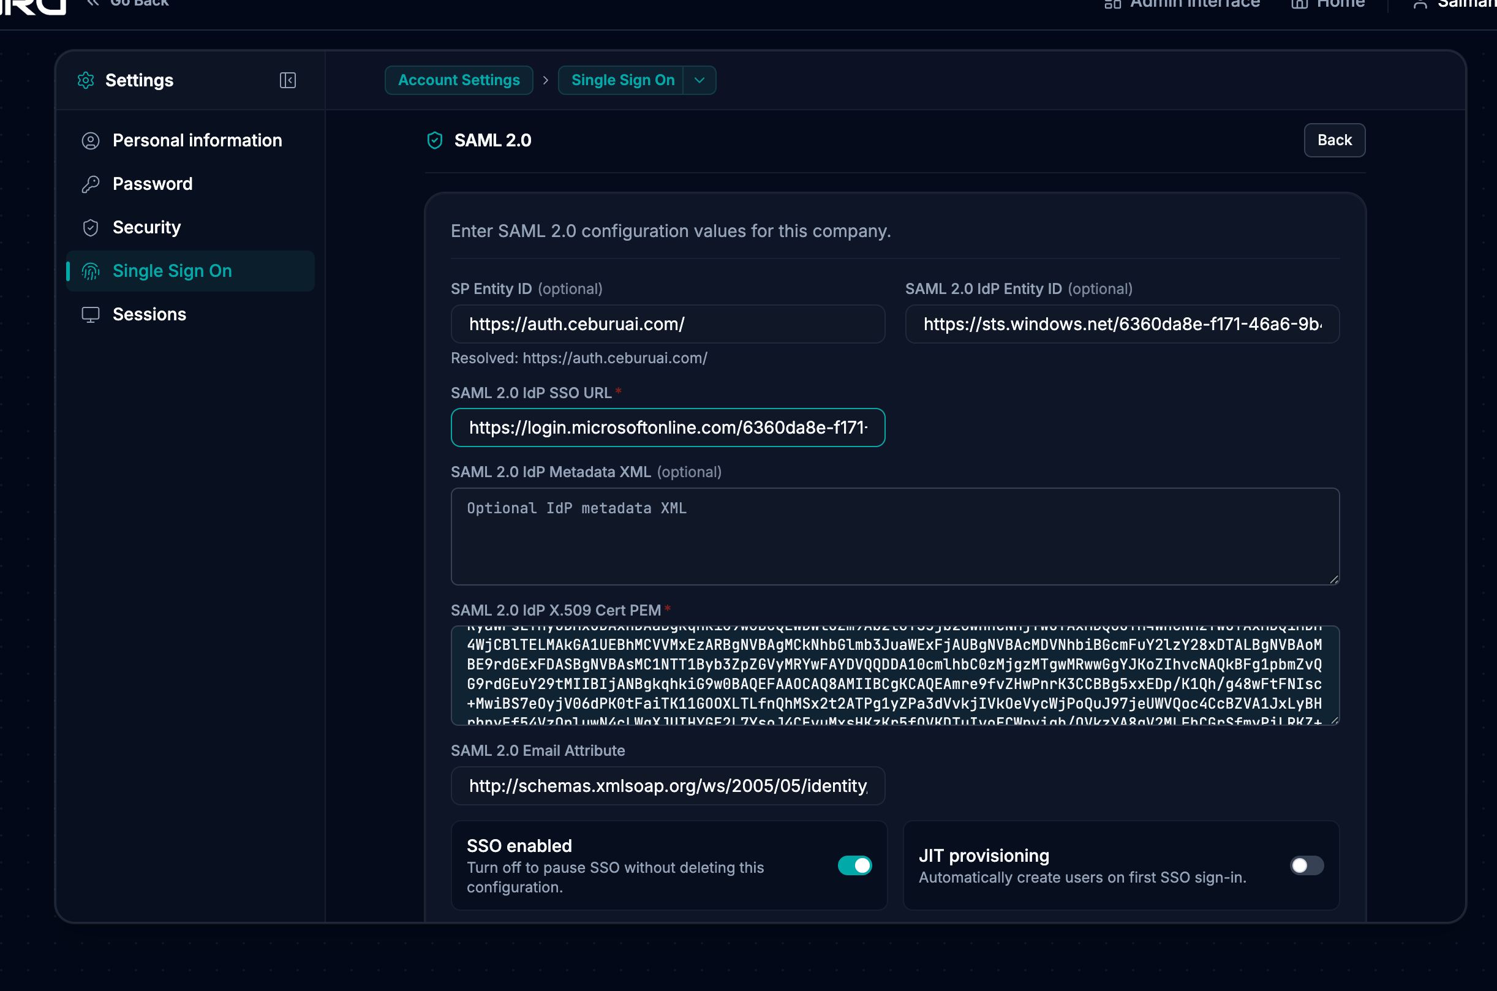Click the user profile icon
1497x991 pixels.
point(1420,4)
